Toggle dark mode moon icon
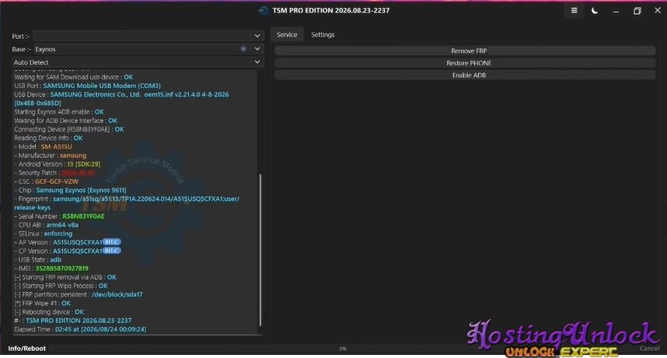667x358 pixels. click(x=595, y=11)
